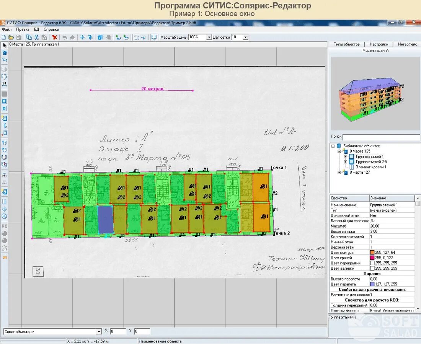Click the blue highlighted room on plan
This screenshot has height=344, width=421.
tap(105, 220)
